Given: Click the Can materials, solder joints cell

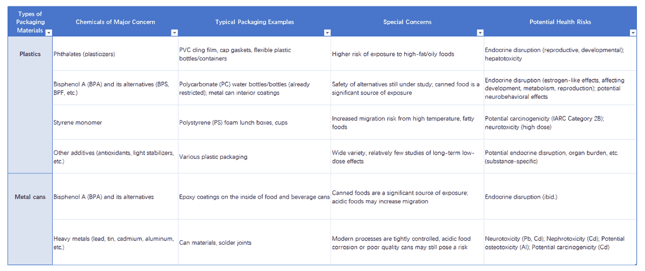Looking at the screenshot, I should pos(254,242).
